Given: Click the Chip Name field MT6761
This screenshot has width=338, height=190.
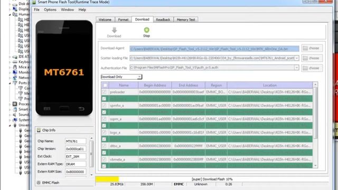Looking at the screenshot, I should click(x=76, y=141).
